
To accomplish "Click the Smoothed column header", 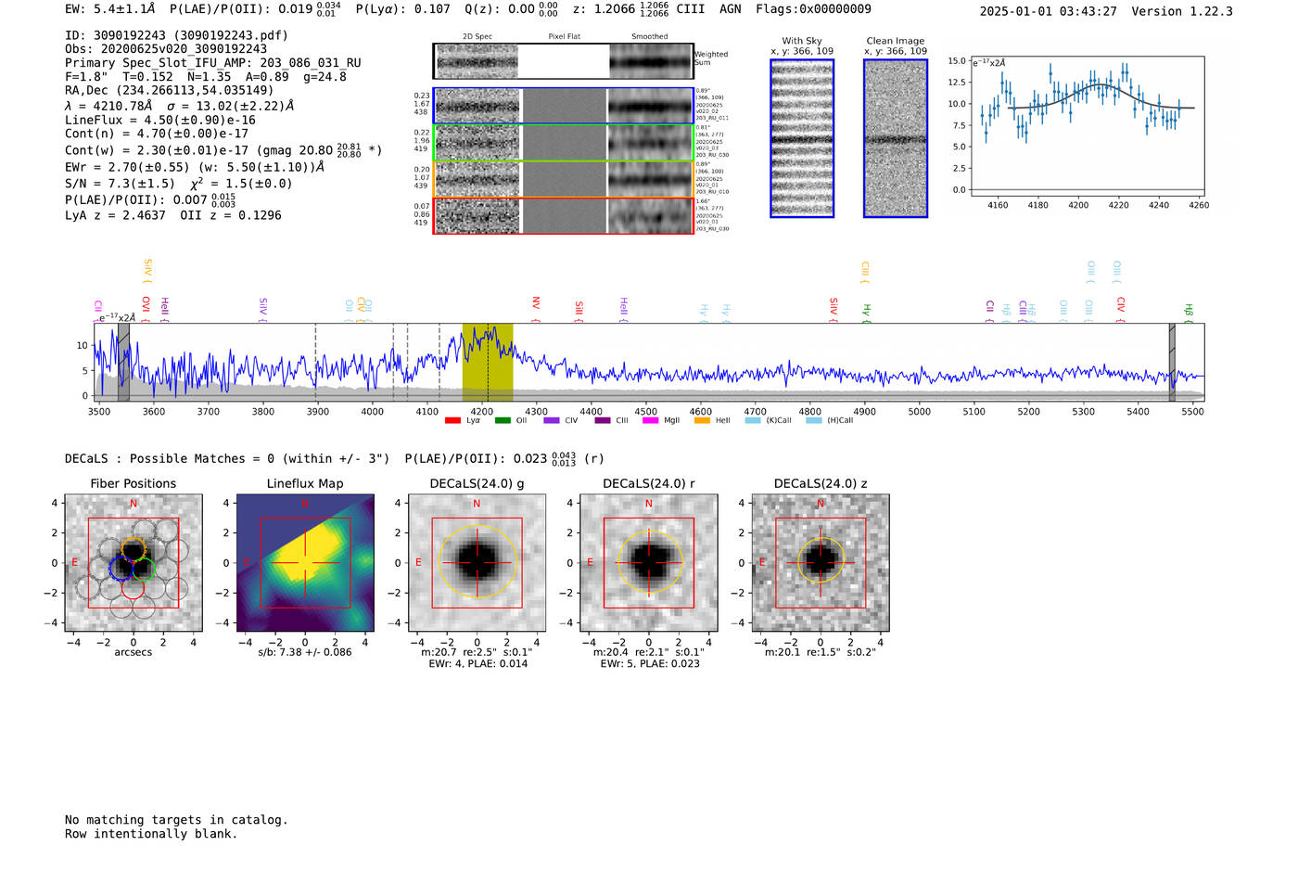I will [x=649, y=37].
